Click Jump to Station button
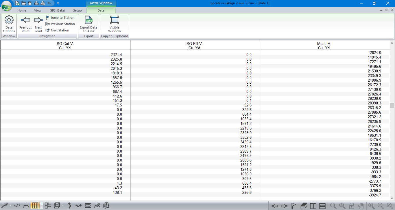395x210 pixels. (60, 18)
